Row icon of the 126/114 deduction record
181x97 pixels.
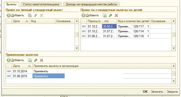pyautogui.click(x=84, y=31)
